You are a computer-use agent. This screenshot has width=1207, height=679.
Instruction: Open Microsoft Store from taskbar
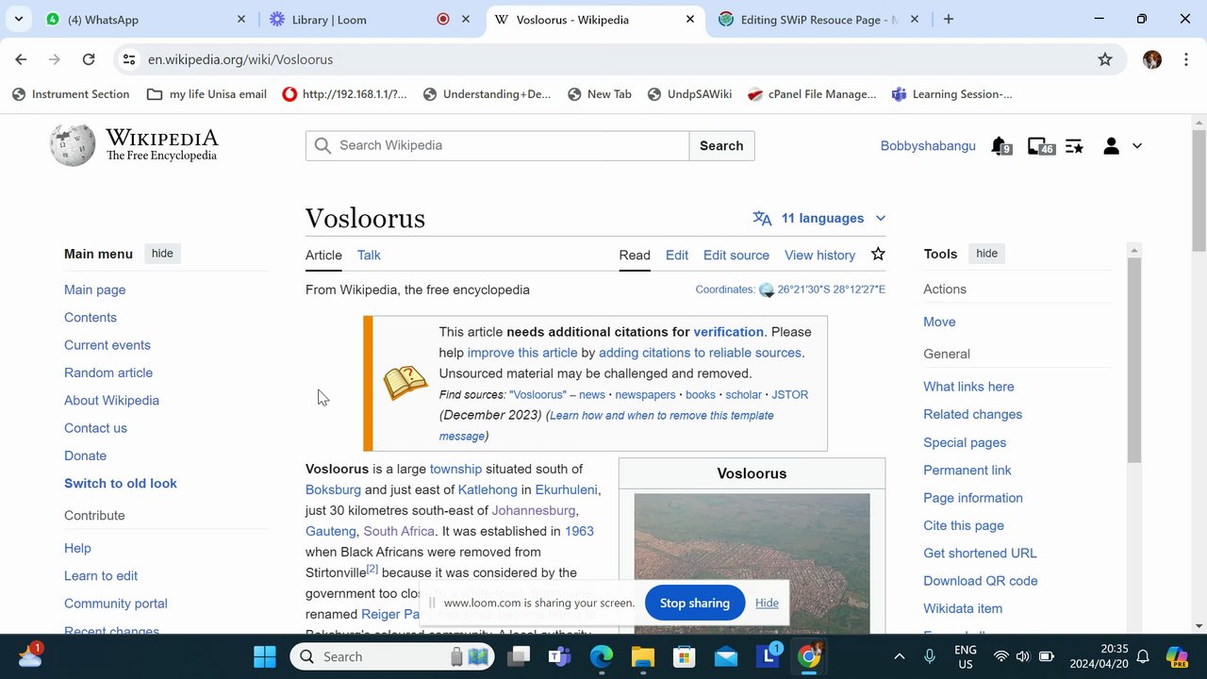coord(685,656)
